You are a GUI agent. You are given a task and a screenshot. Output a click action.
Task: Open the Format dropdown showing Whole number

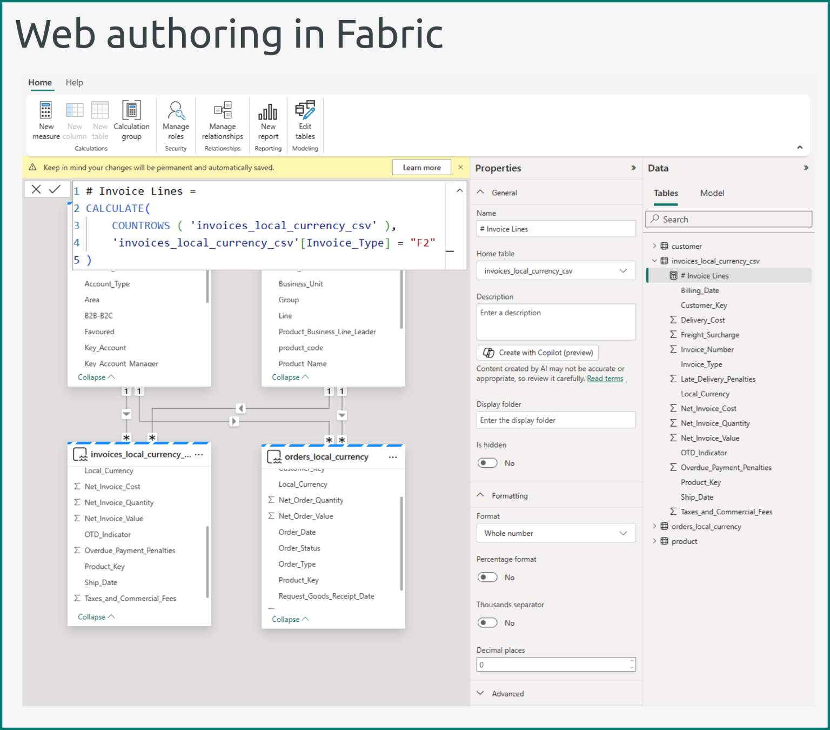[x=555, y=533]
